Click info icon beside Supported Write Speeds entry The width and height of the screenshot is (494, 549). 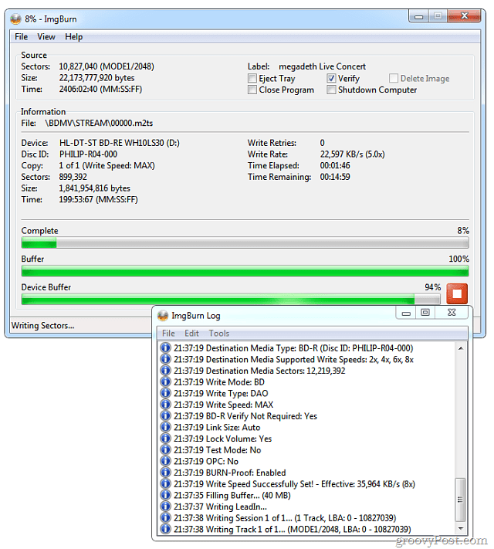click(165, 359)
